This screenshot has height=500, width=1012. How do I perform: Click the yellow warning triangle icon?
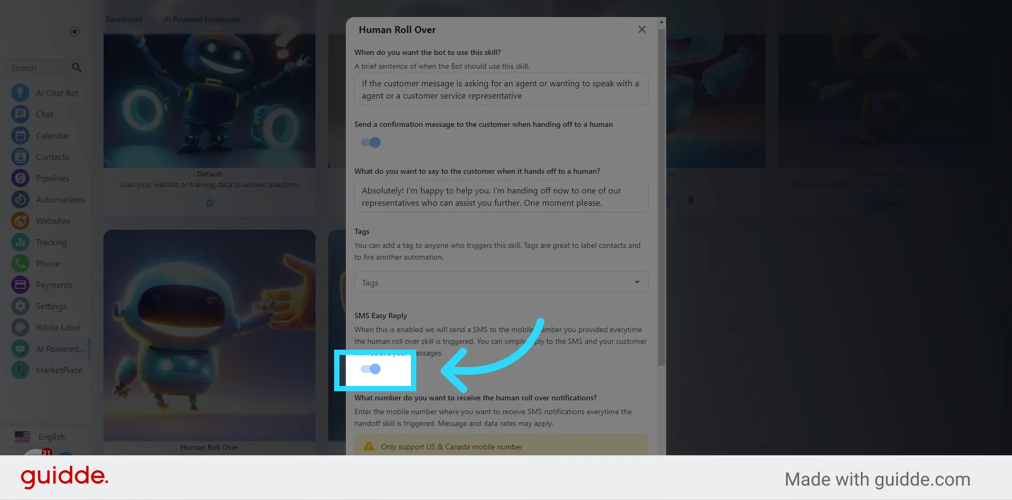click(x=369, y=446)
